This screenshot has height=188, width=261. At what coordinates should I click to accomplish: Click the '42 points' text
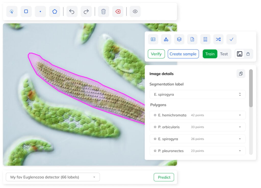pyautogui.click(x=198, y=115)
